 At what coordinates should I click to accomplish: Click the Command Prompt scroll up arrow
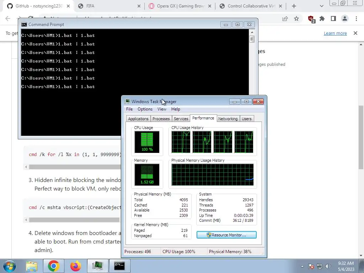(x=252, y=32)
